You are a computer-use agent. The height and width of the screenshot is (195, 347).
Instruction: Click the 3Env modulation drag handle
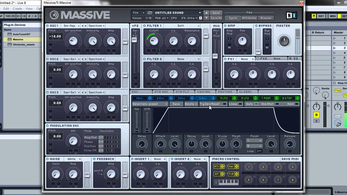(x=192, y=98)
